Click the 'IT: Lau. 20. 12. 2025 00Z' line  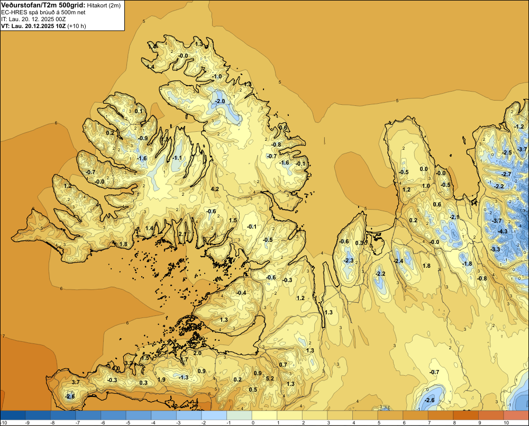pyautogui.click(x=33, y=19)
